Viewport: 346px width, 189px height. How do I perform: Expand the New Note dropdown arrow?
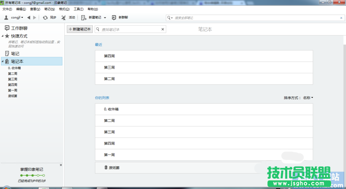pyautogui.click(x=105, y=18)
